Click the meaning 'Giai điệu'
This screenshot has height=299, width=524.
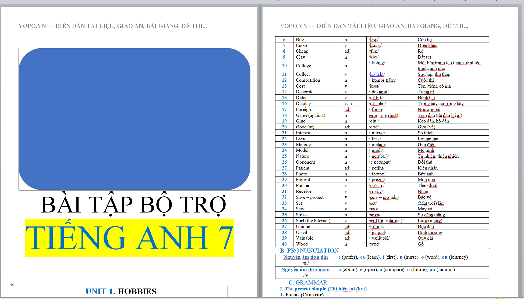point(427,145)
